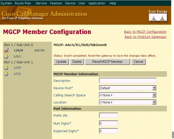
Task: Click into the Expected Digits field
Action: coord(108,131)
